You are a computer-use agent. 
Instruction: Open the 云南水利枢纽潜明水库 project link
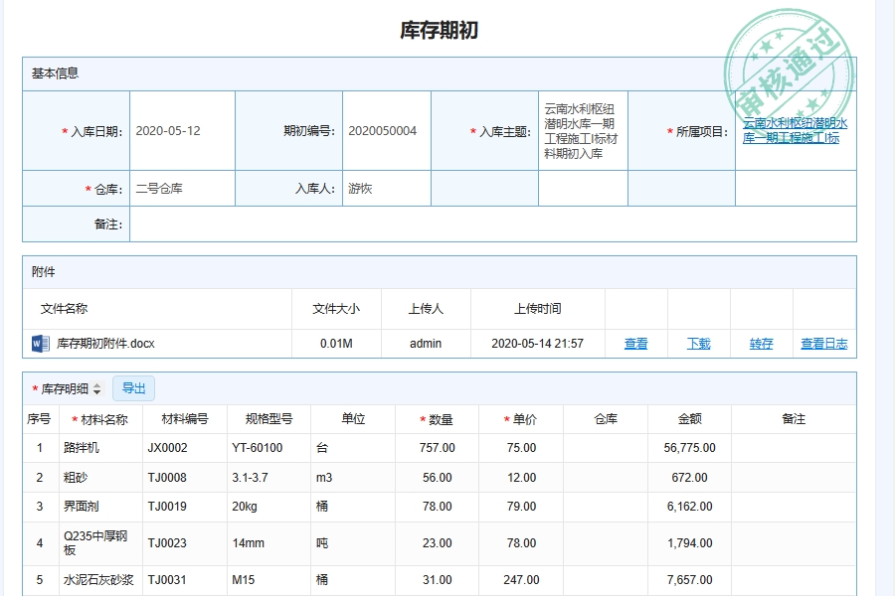point(795,130)
